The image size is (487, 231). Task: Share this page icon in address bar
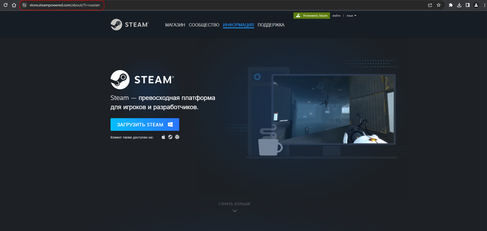click(x=430, y=5)
